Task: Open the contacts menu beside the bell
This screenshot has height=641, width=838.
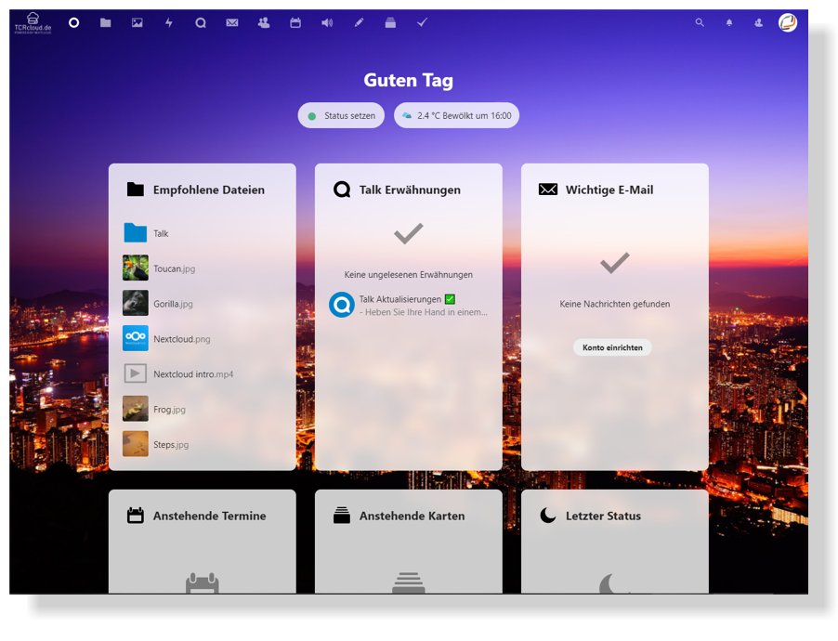Action: (x=757, y=22)
